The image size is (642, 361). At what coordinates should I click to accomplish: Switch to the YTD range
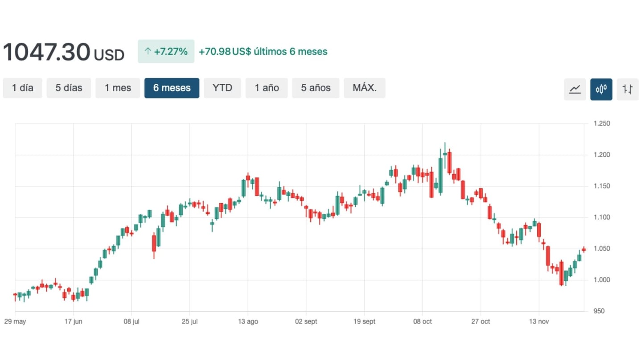pyautogui.click(x=222, y=88)
